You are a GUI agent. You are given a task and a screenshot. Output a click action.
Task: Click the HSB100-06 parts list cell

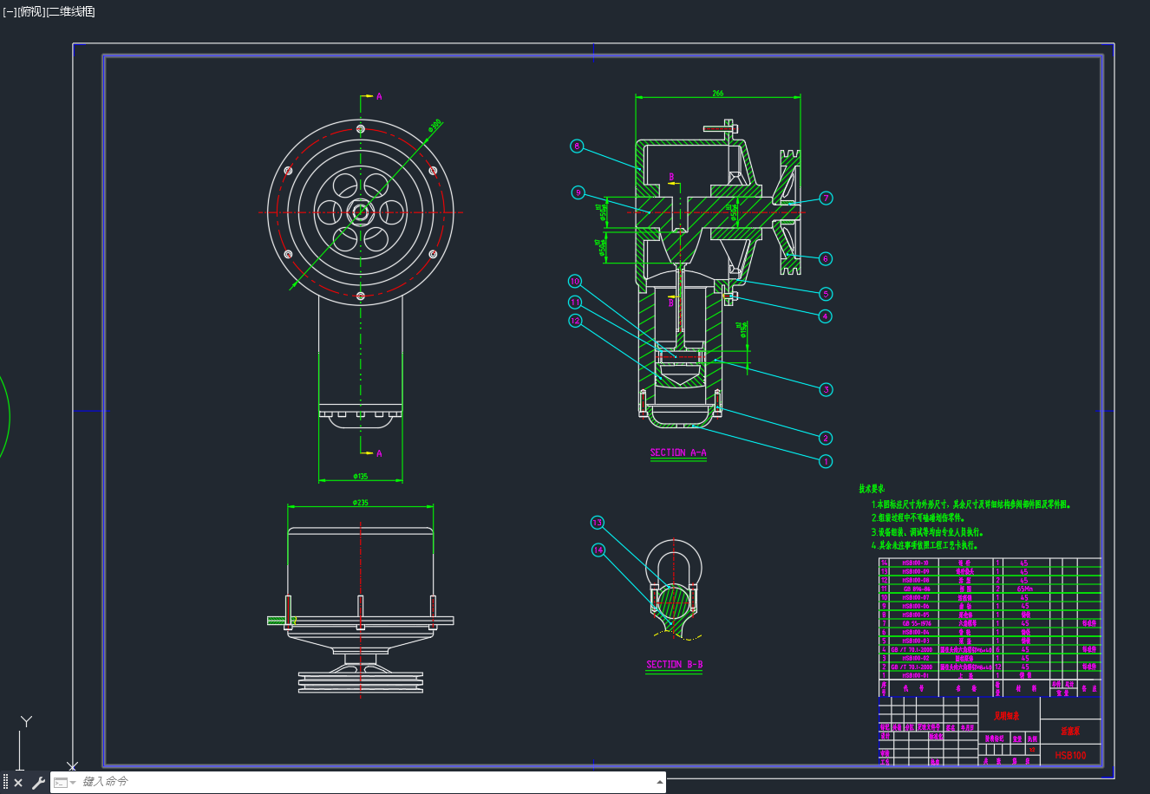click(x=916, y=606)
